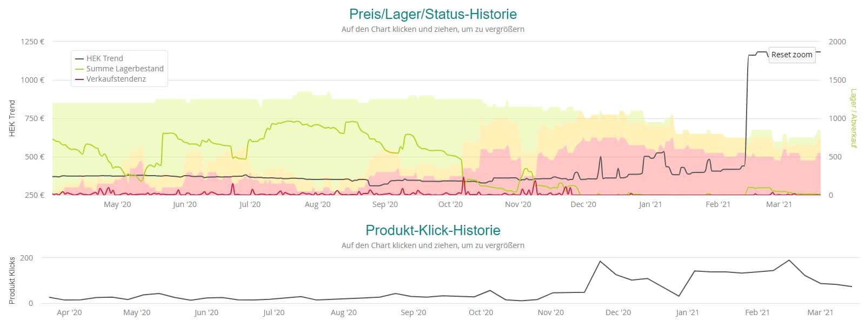Hide the Summe Lagerbestand series via legend
The height and width of the screenshot is (327, 865).
[124, 69]
